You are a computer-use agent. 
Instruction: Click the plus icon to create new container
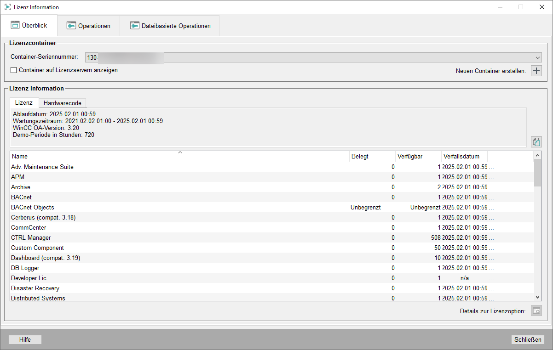pos(536,71)
